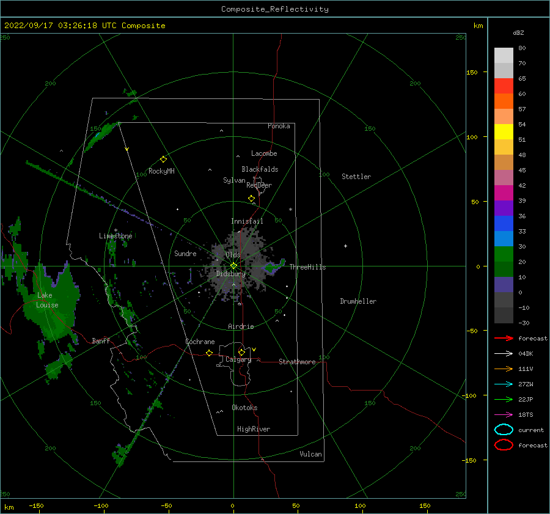The height and width of the screenshot is (514, 550).
Task: Click the HighRiver town label
Action: pos(254,429)
